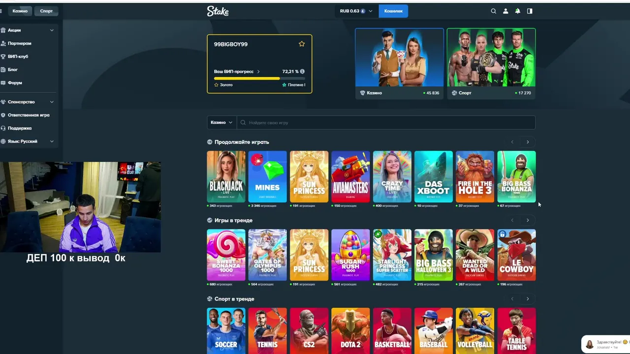Screen dimensions: 630x354
Task: Open the Dota 2 sport tile
Action: tap(350, 331)
